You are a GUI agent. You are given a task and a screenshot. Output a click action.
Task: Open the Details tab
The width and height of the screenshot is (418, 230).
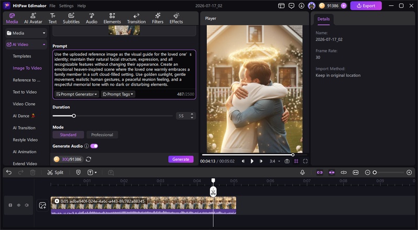point(323,19)
